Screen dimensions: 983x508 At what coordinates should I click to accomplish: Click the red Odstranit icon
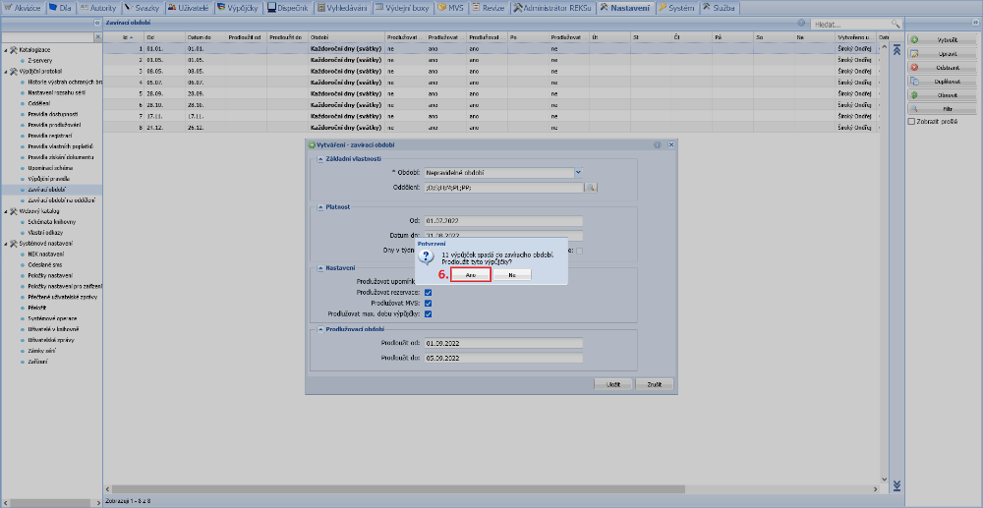pos(915,68)
